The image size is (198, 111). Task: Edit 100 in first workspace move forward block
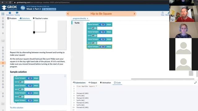(103, 25)
